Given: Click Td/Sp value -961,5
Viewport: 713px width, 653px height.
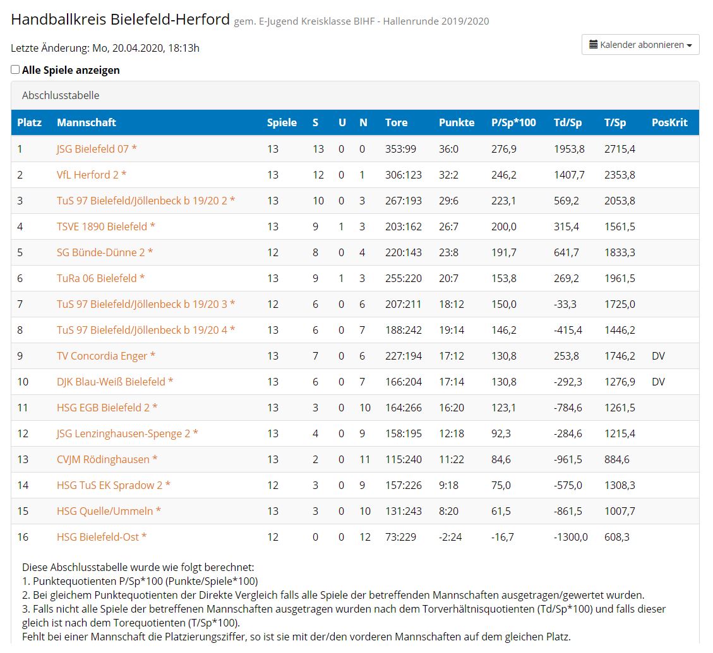Looking at the screenshot, I should tap(568, 460).
